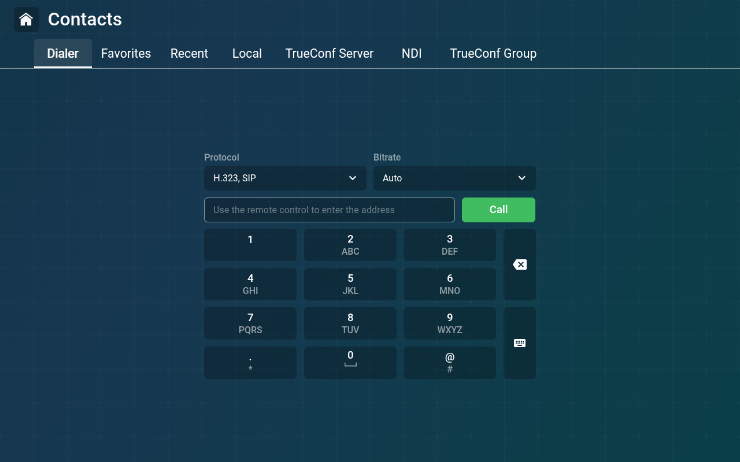
Task: Switch to the Dialer tab
Action: (63, 53)
